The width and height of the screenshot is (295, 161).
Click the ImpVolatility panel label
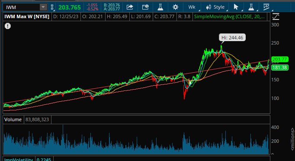point(19,159)
